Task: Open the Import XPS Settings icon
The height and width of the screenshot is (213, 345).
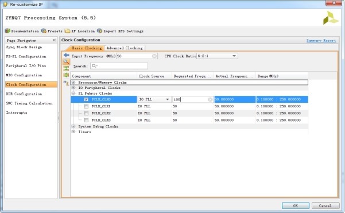Action: [x=100, y=31]
